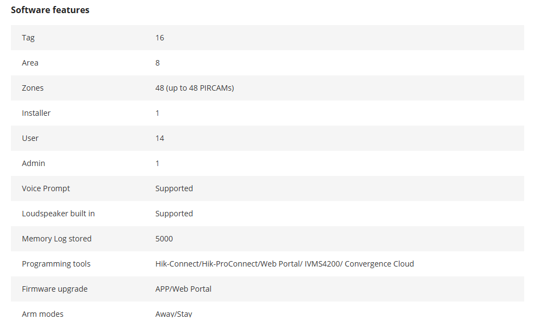Select the Zones row label
The image size is (534, 325).
[33, 88]
